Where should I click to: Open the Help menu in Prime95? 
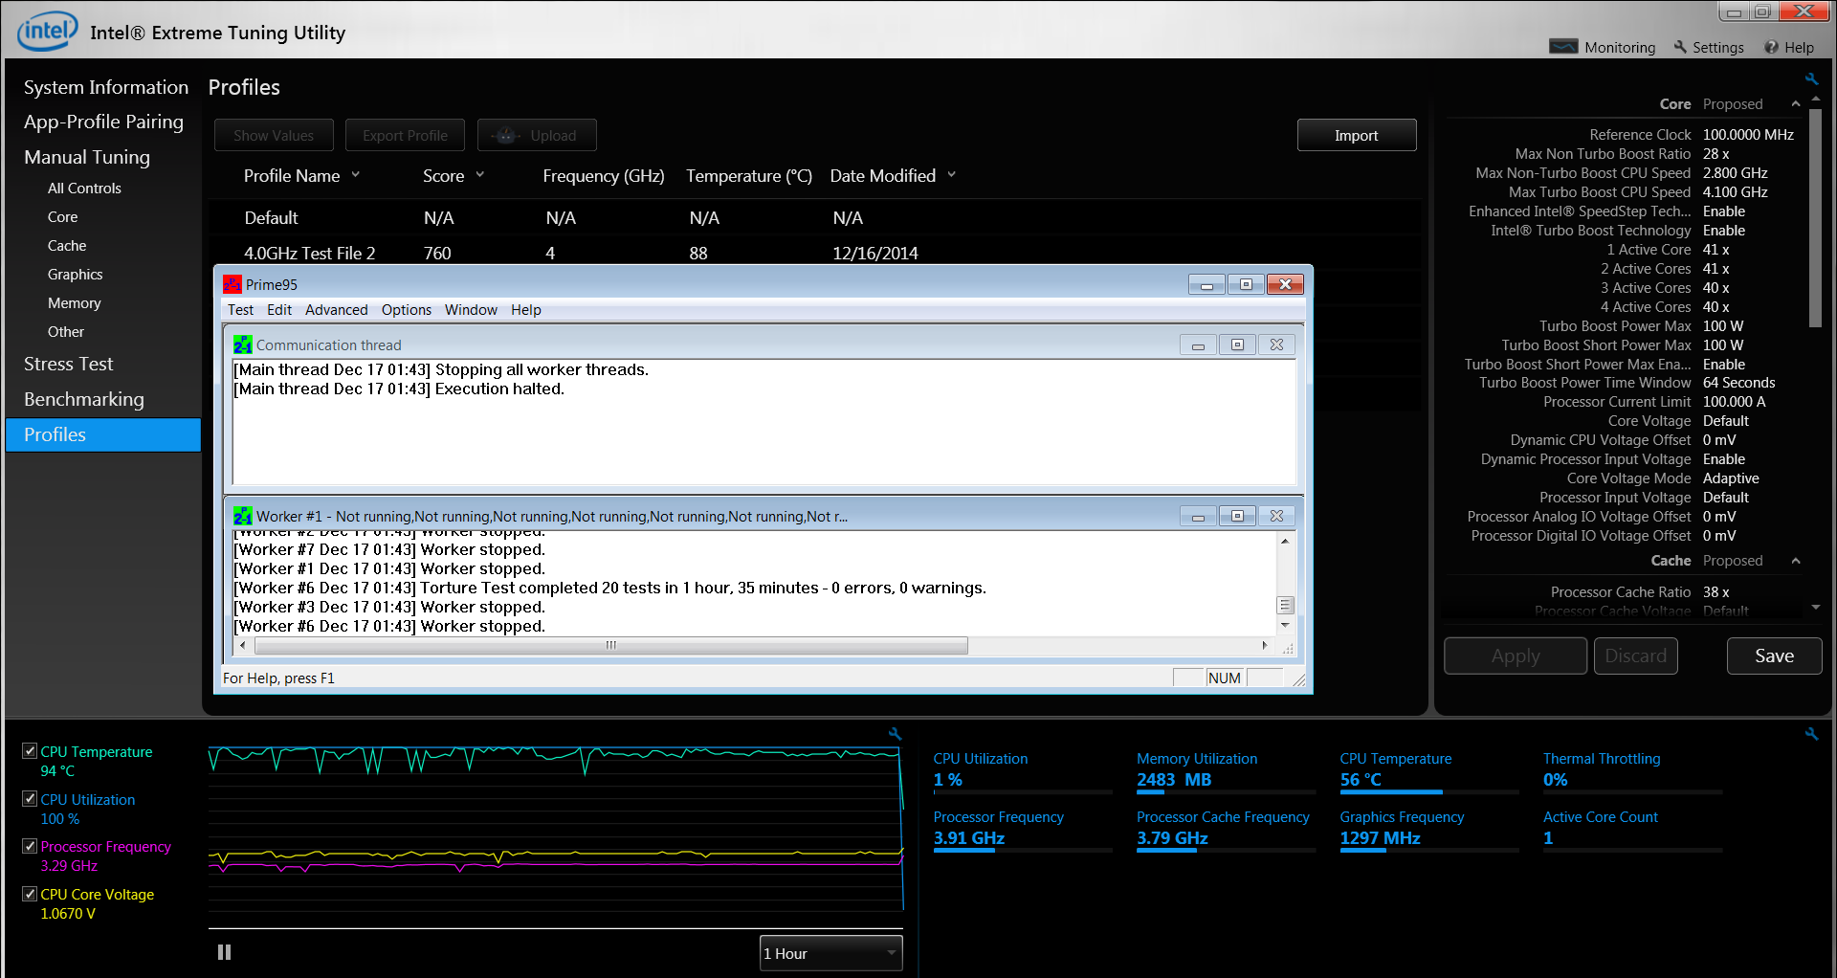point(525,310)
